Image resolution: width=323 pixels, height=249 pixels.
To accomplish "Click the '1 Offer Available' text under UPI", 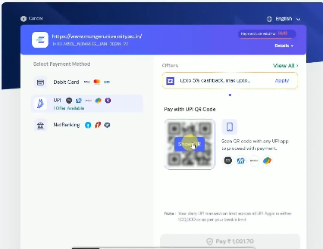I will click(x=69, y=108).
